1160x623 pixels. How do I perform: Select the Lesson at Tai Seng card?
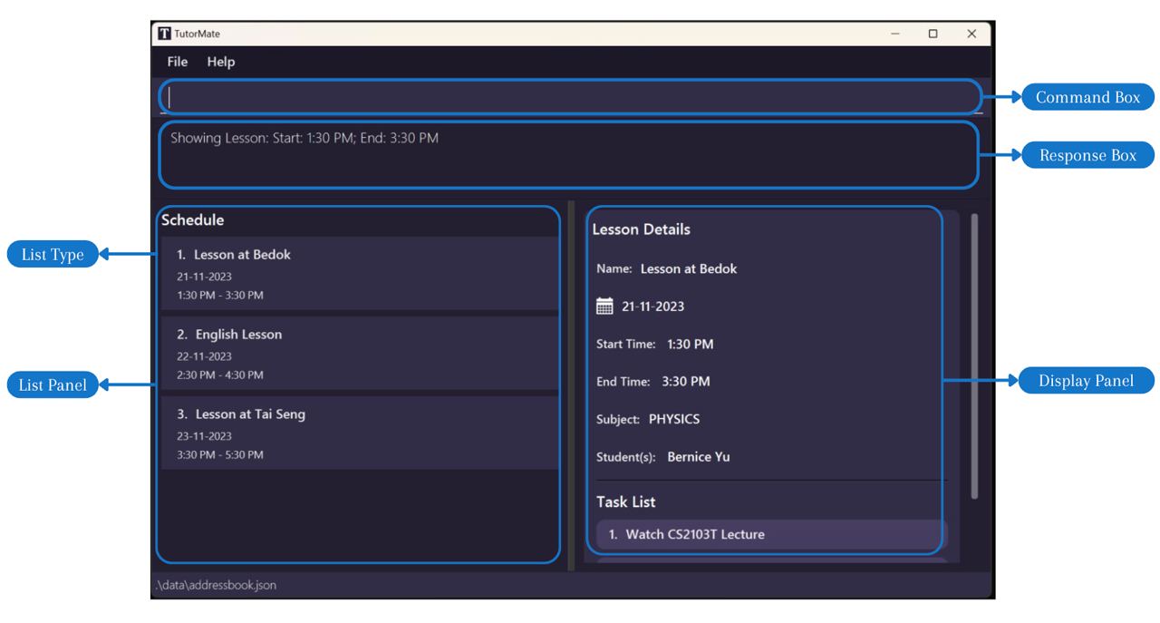(360, 433)
